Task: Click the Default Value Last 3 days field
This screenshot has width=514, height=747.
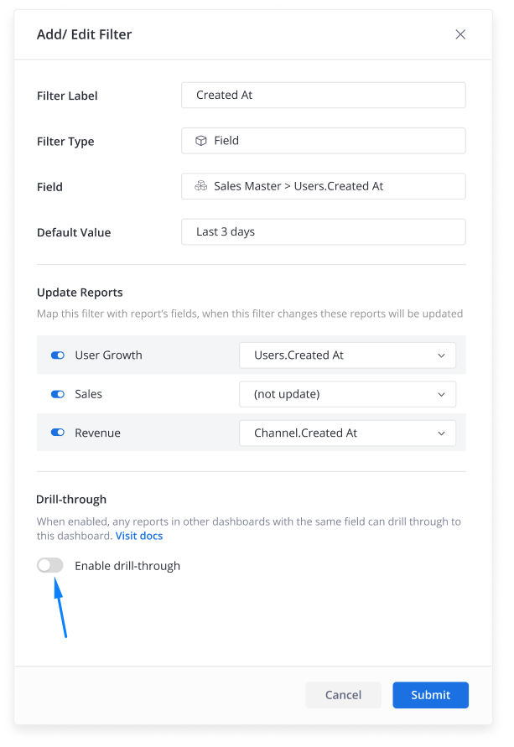Action: pos(324,232)
